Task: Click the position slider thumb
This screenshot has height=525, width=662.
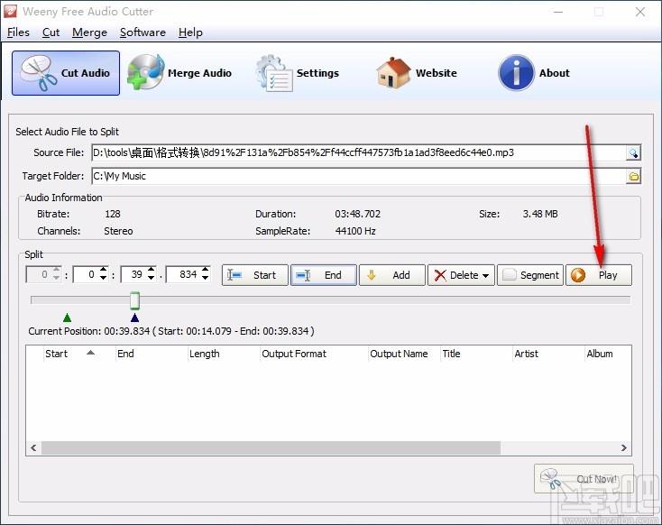Action: coord(134,300)
